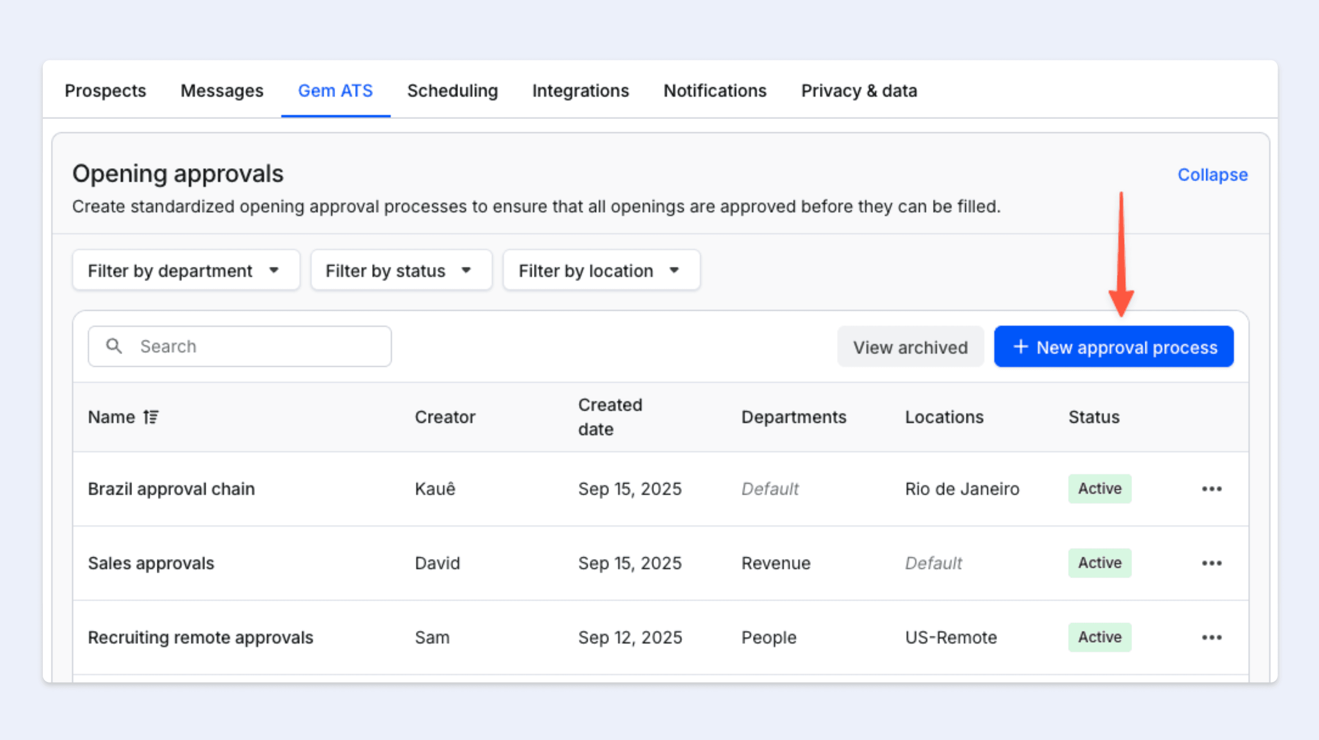1319x740 pixels.
Task: Open the Filter by status dropdown
Action: [400, 270]
